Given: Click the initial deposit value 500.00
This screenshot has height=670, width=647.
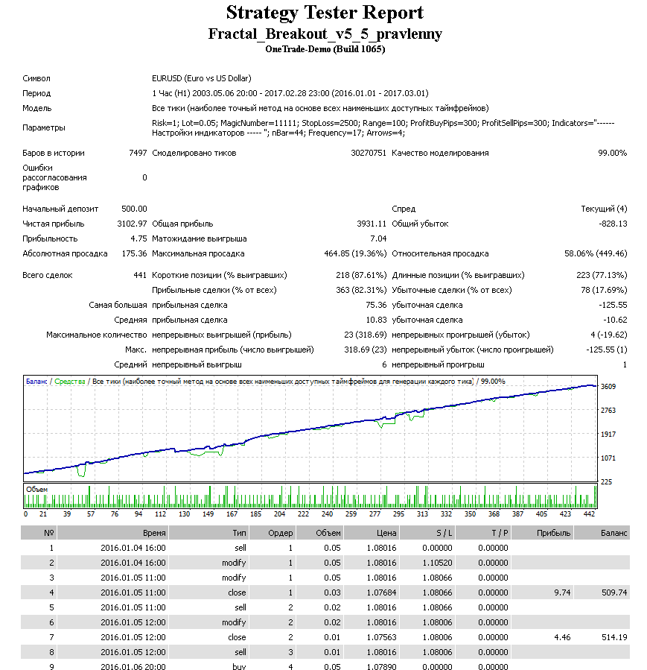Looking at the screenshot, I should pyautogui.click(x=134, y=209).
